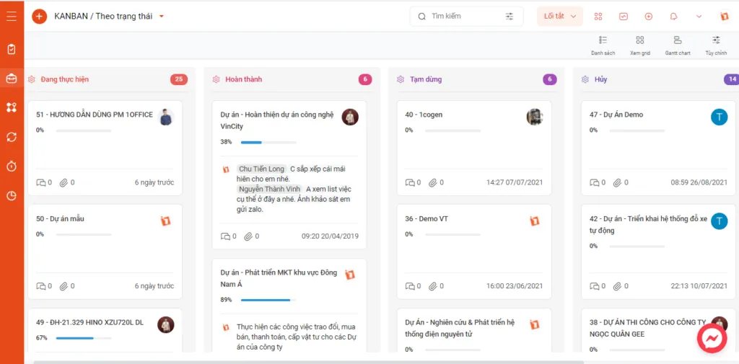Image resolution: width=739 pixels, height=364 pixels.
Task: Open the briefcase projects sidebar icon
Action: pos(12,78)
